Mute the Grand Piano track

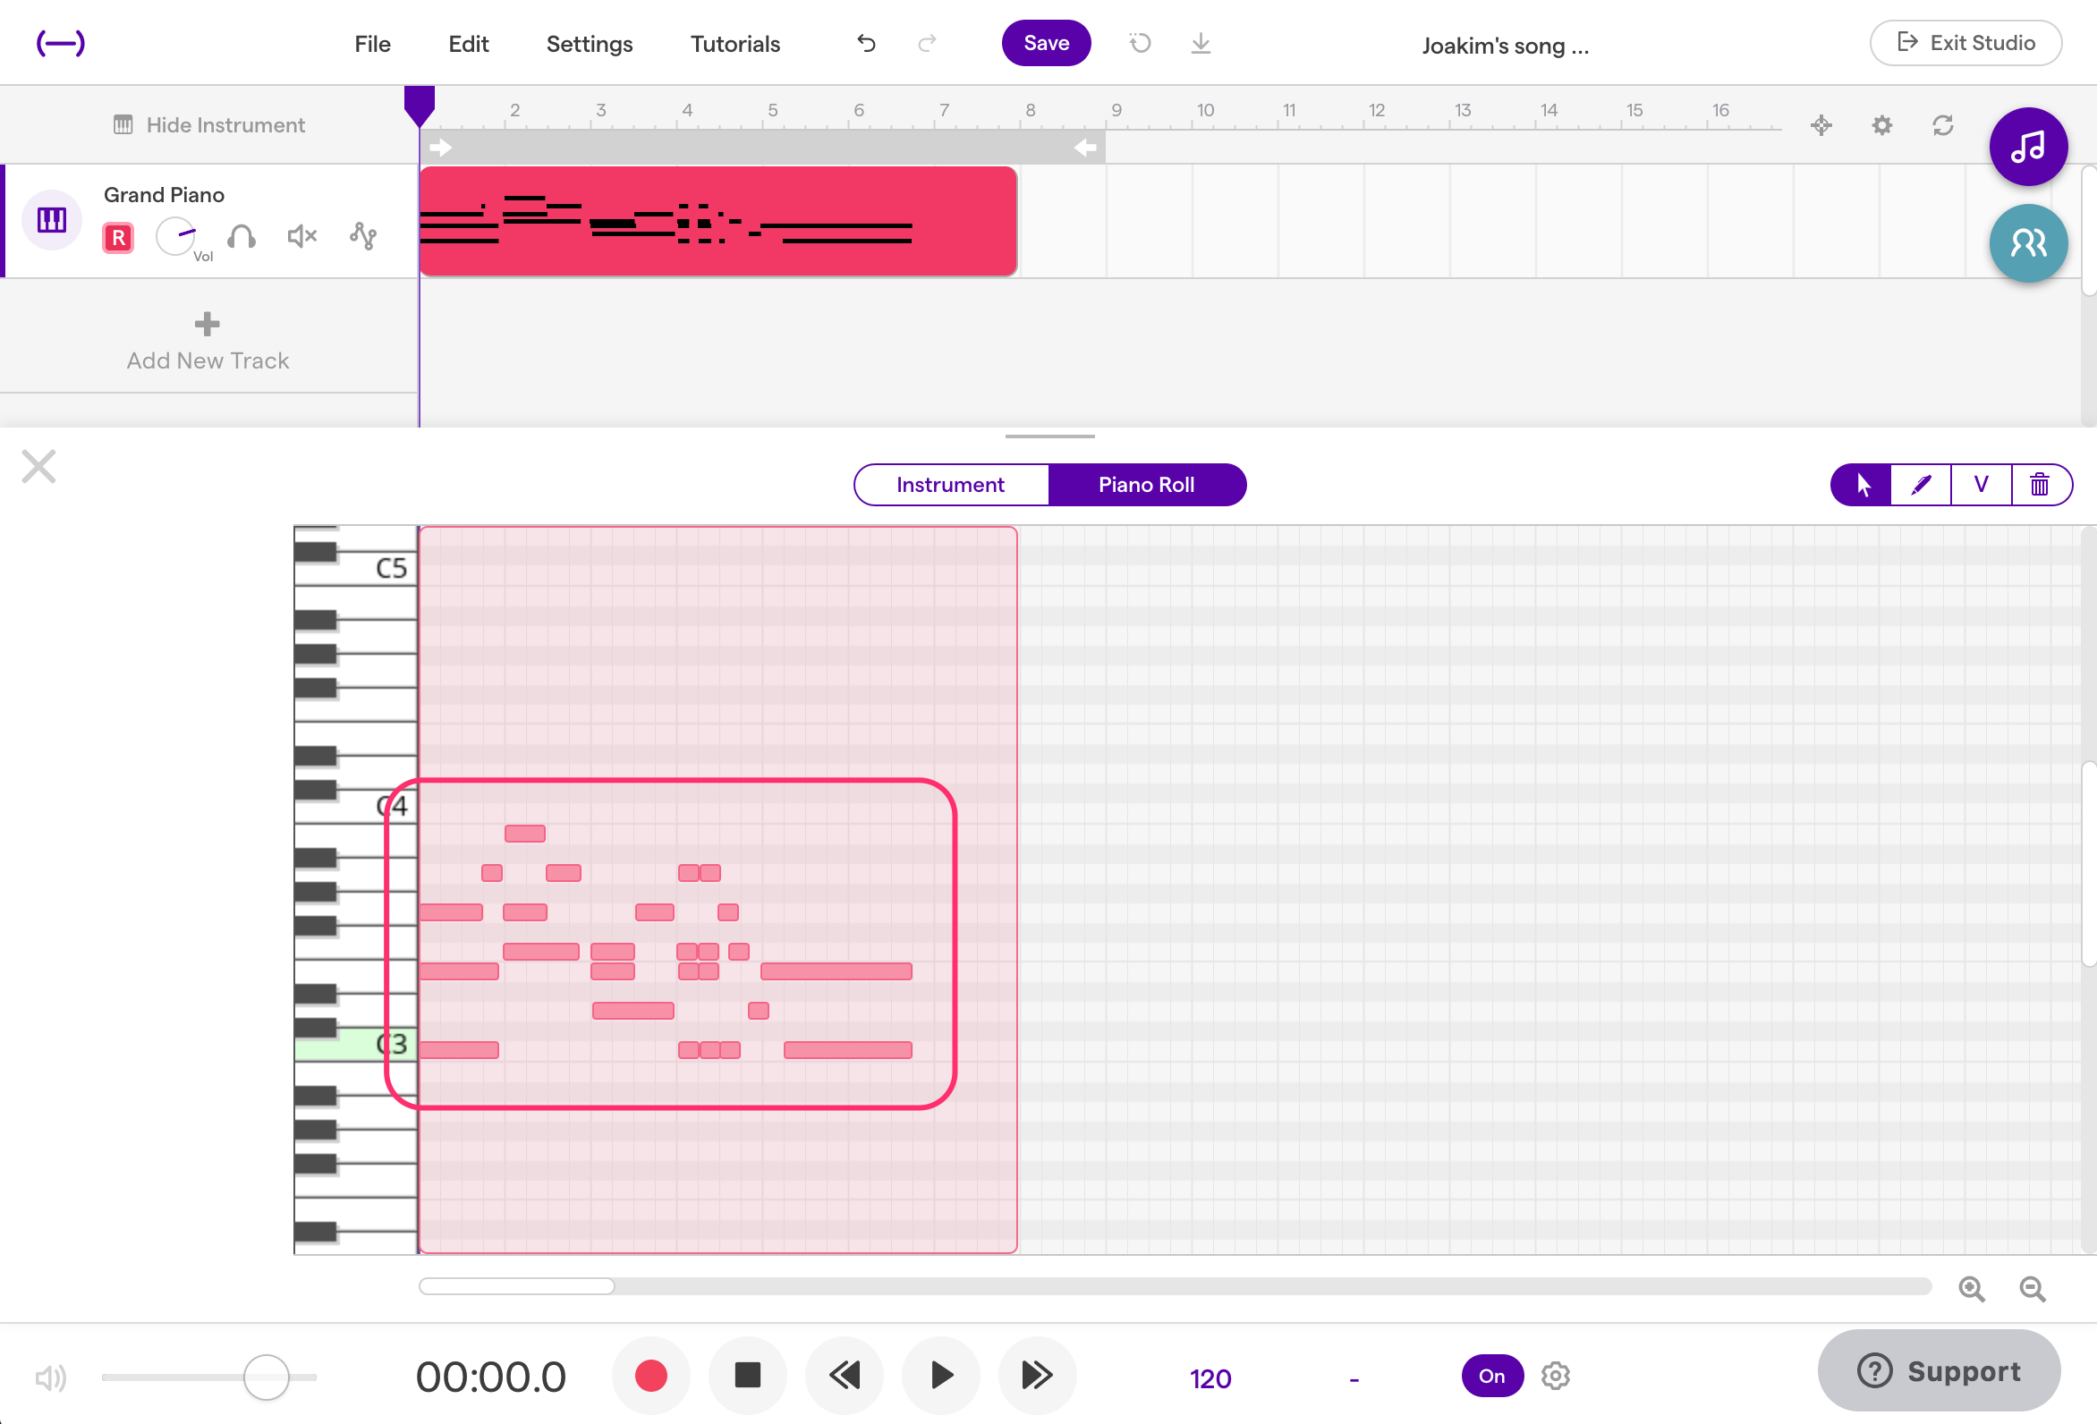tap(301, 236)
